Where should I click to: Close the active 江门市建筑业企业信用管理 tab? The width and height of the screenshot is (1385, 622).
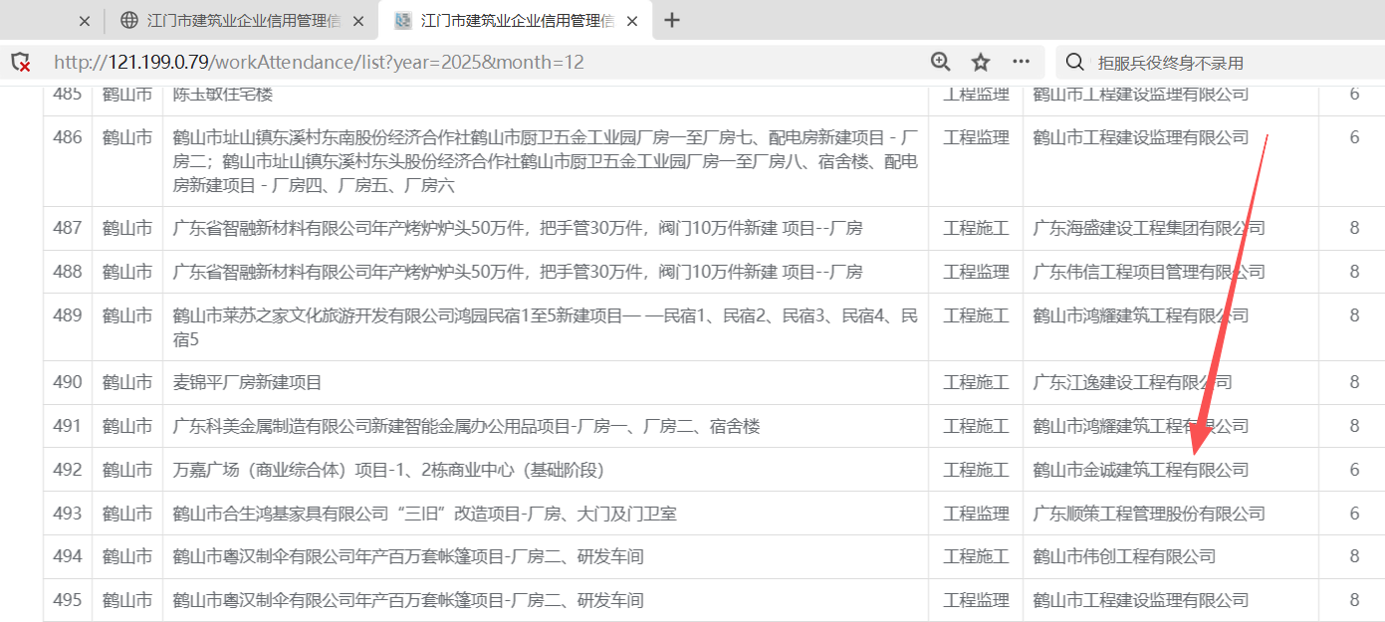[x=633, y=21]
